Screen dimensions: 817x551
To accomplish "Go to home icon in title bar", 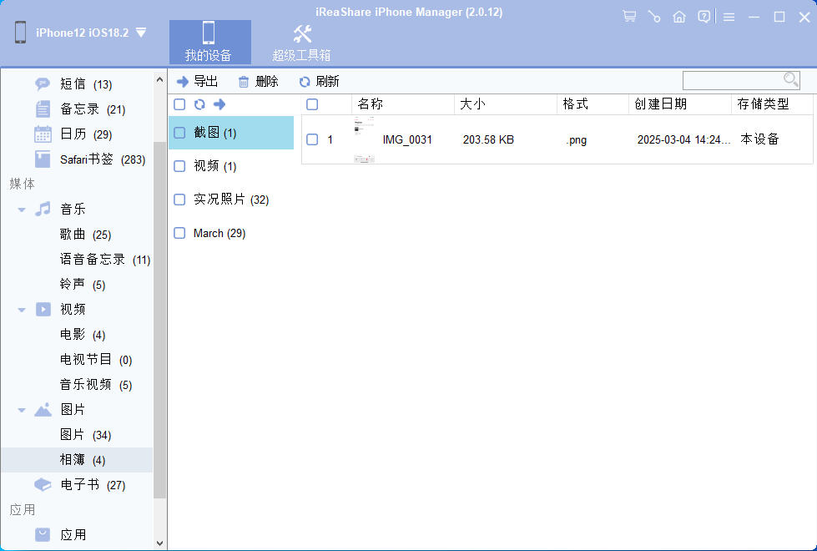I will (679, 17).
